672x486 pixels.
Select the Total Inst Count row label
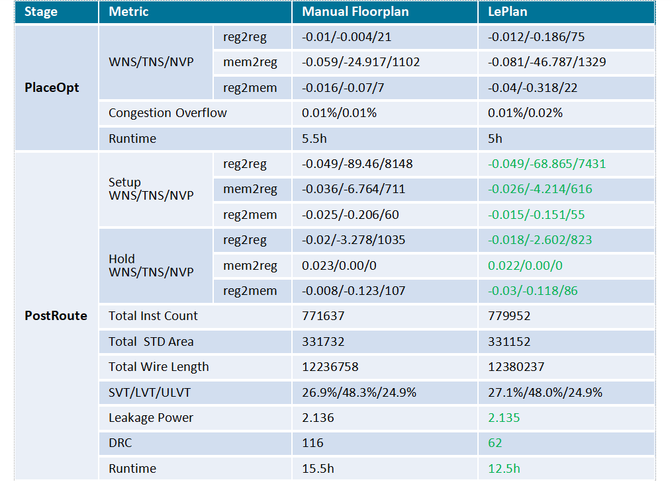coord(153,316)
